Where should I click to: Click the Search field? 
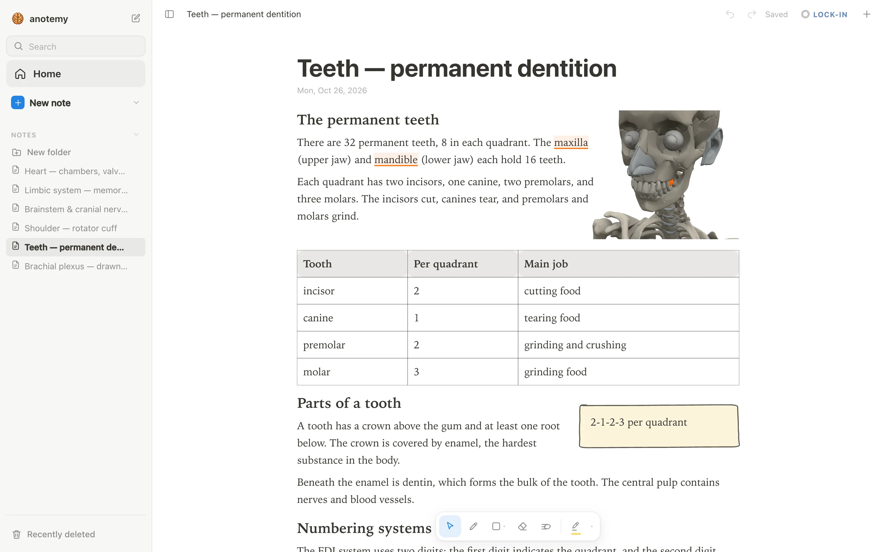(x=76, y=46)
